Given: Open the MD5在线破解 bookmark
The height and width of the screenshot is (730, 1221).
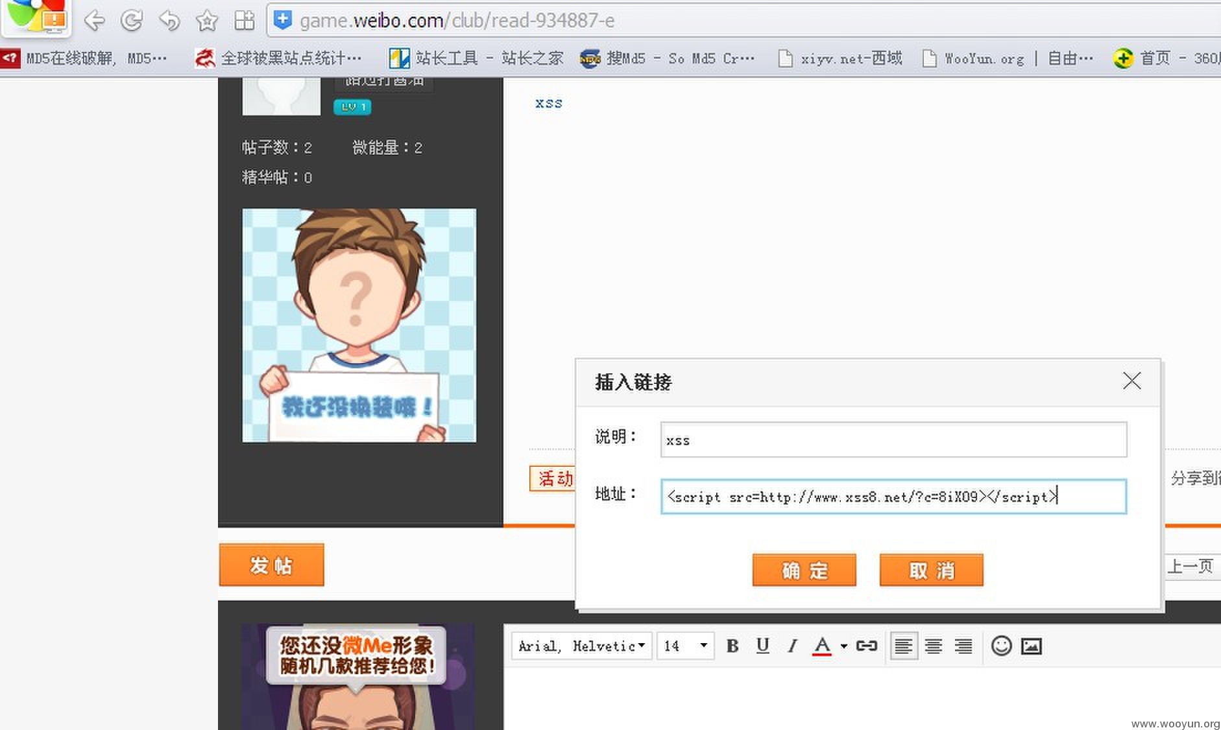Looking at the screenshot, I should pyautogui.click(x=84, y=58).
